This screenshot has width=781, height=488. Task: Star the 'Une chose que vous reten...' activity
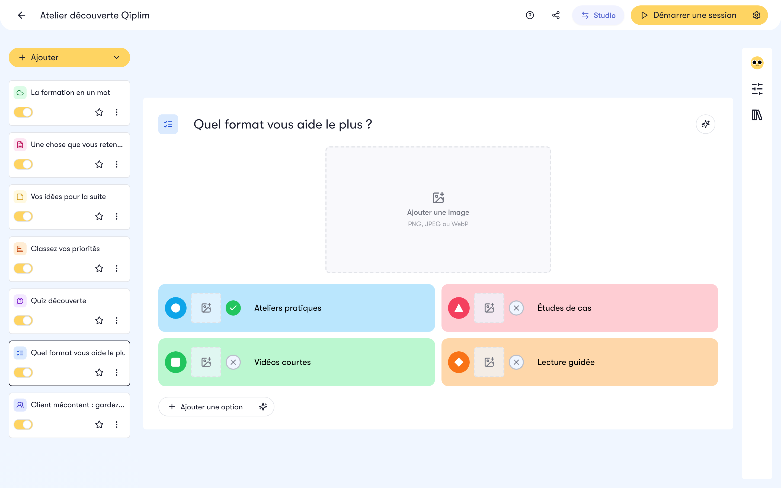(x=99, y=164)
